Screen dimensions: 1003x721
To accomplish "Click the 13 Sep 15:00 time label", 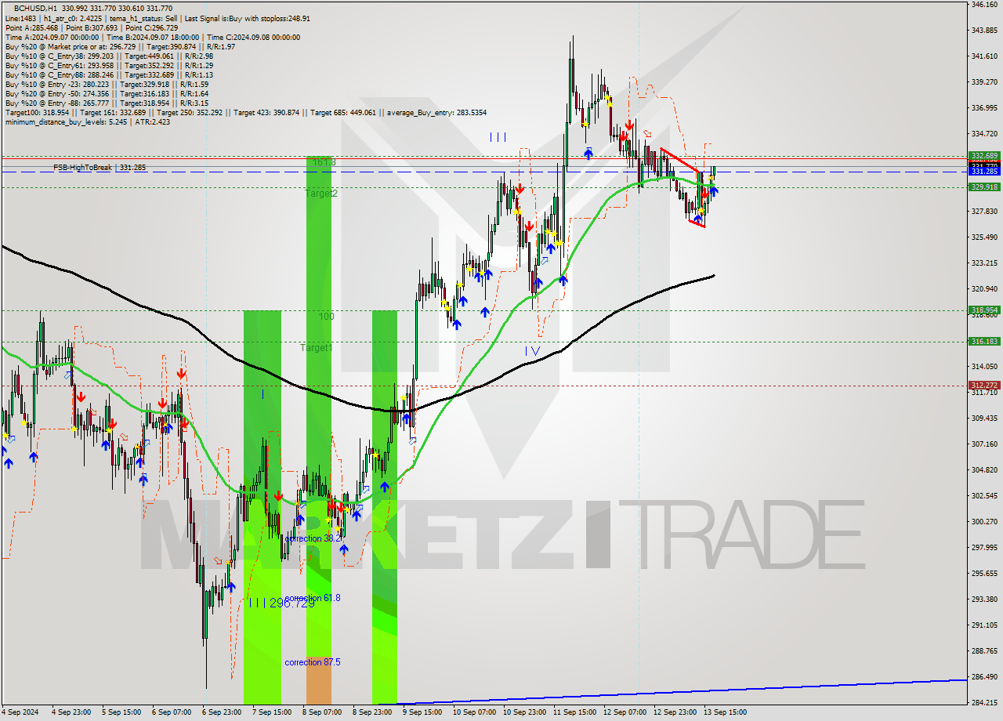I will click(726, 712).
